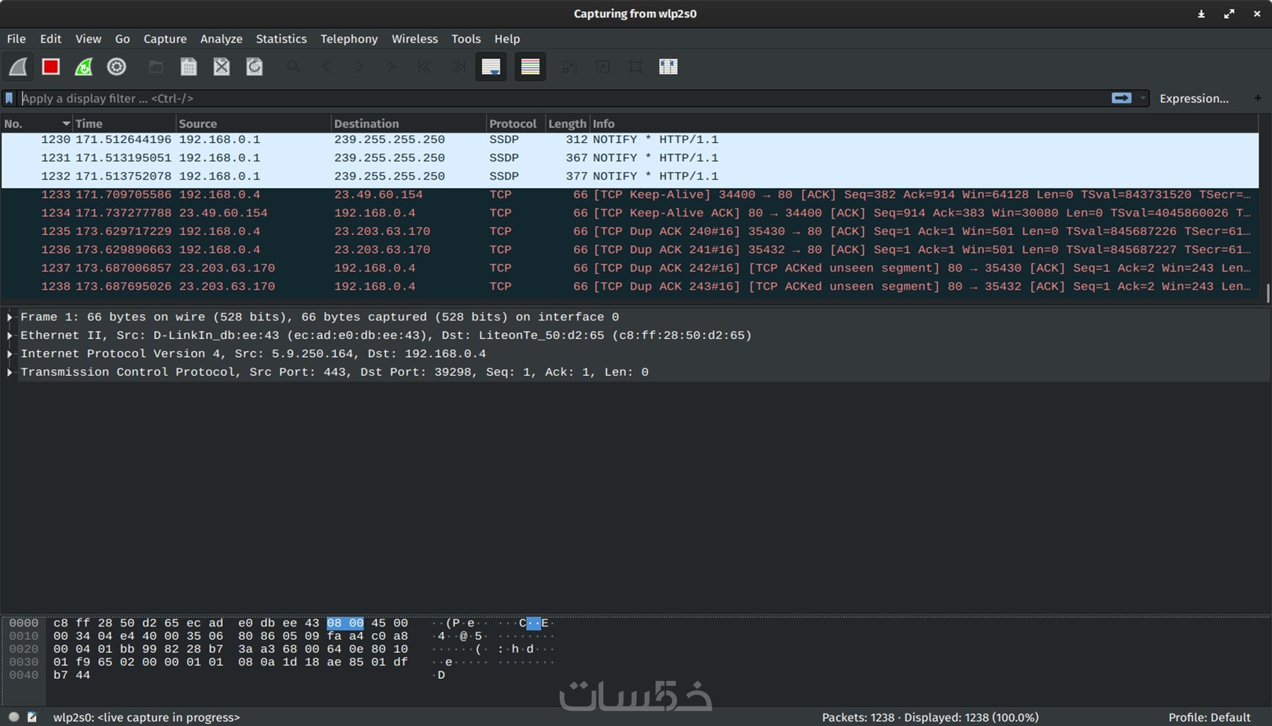
Task: Sort by the Source column header
Action: pos(253,123)
